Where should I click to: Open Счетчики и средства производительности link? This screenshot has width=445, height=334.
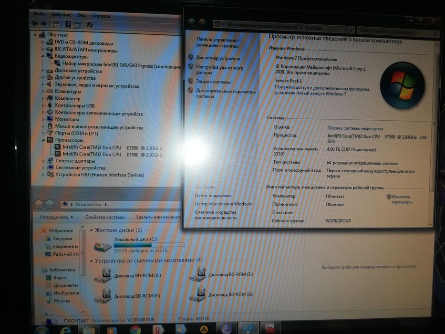216,215
